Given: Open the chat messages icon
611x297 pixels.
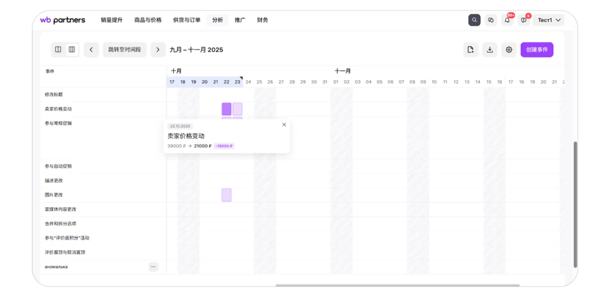Looking at the screenshot, I should (x=491, y=20).
